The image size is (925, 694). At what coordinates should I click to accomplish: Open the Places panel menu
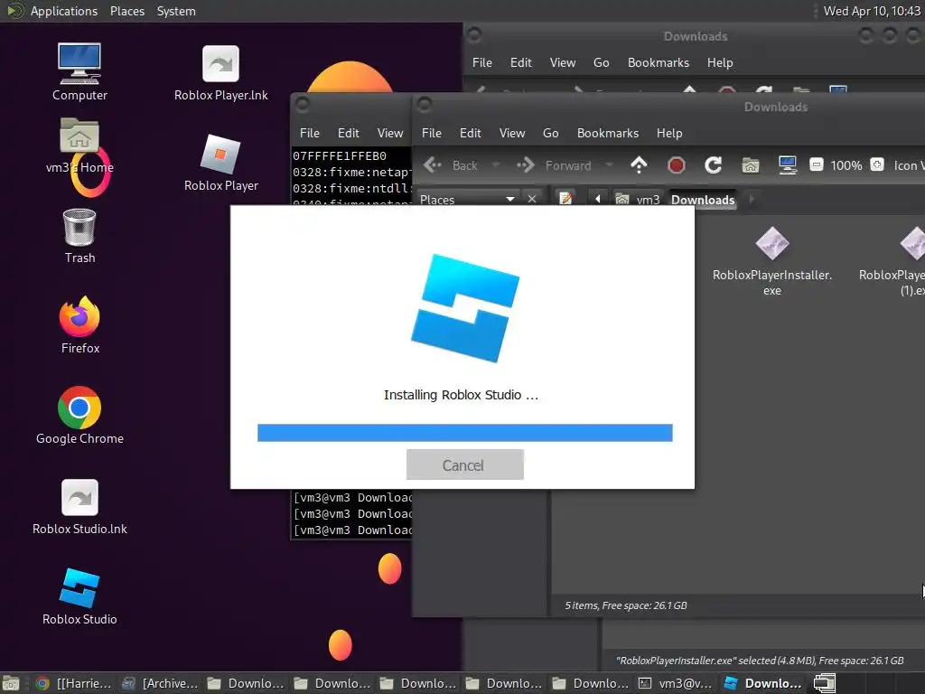[x=126, y=11]
